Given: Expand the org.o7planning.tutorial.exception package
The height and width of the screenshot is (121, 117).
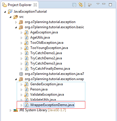Looking at the screenshot, I should (16, 22).
